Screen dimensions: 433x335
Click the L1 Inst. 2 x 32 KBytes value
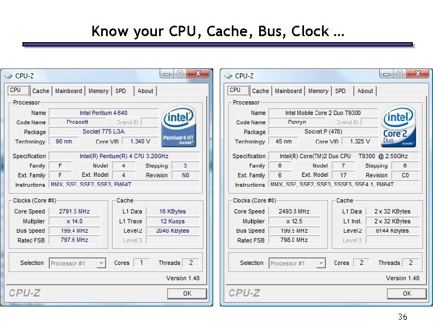(x=393, y=221)
